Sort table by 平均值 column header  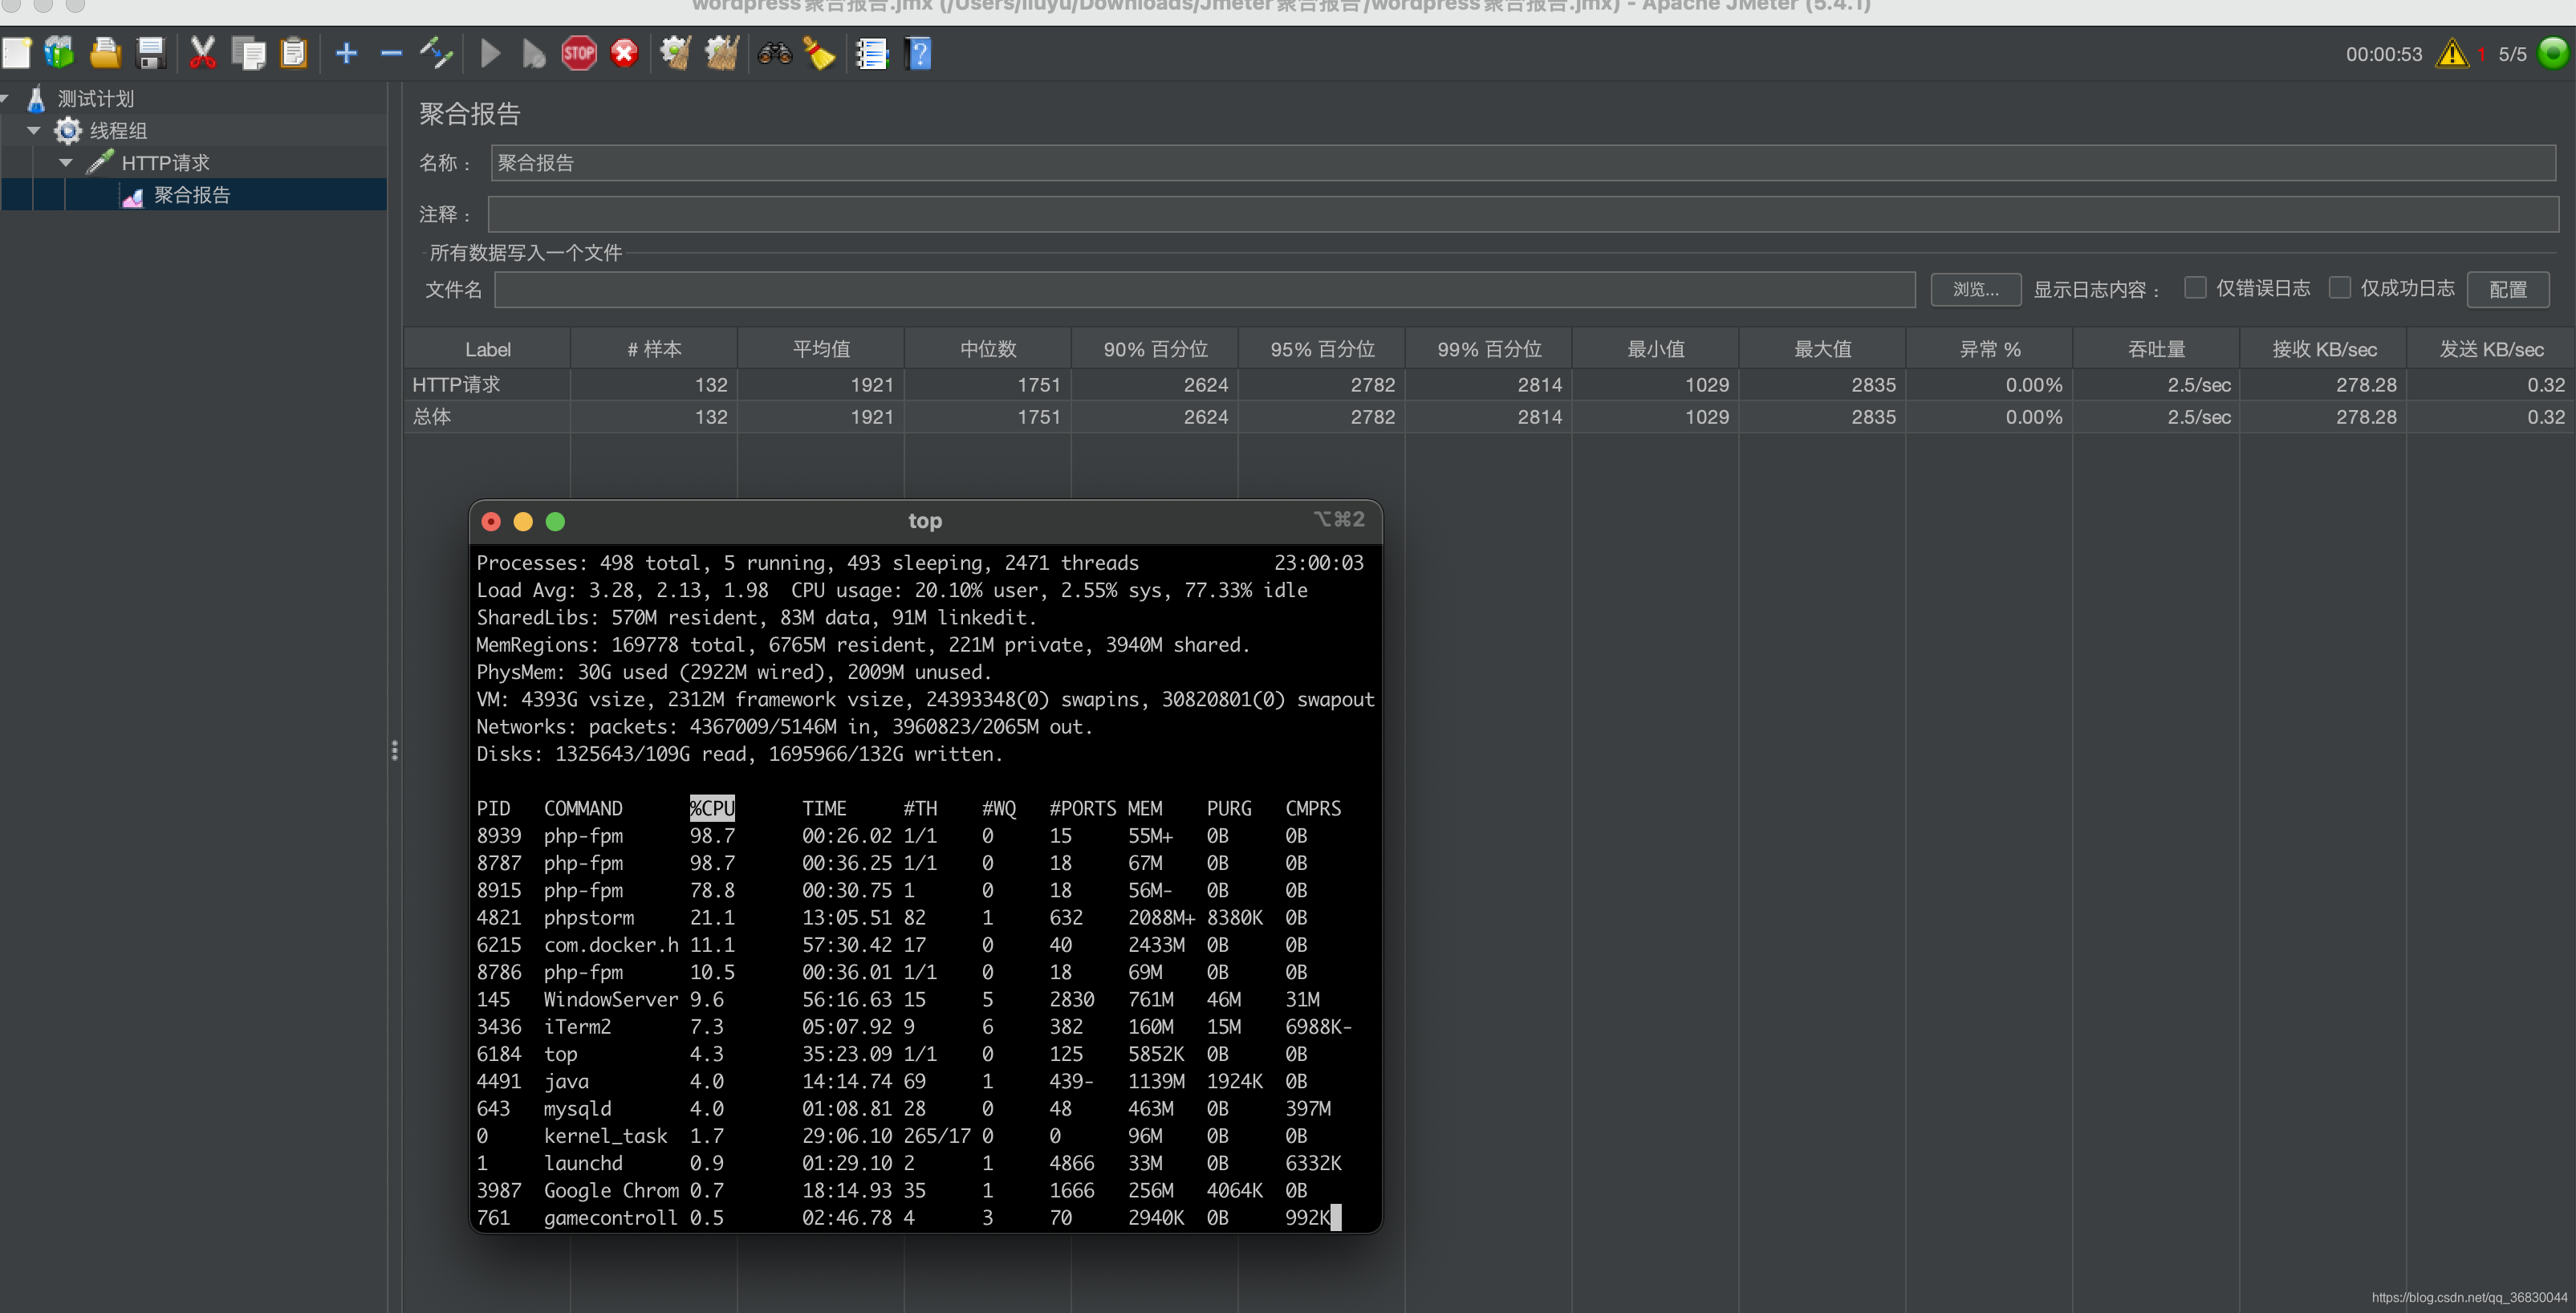tap(820, 349)
